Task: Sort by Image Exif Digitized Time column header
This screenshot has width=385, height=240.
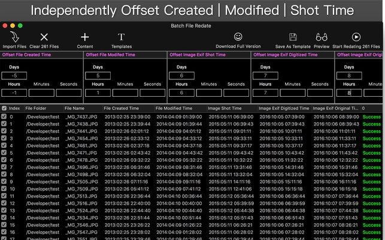Action: point(284,108)
